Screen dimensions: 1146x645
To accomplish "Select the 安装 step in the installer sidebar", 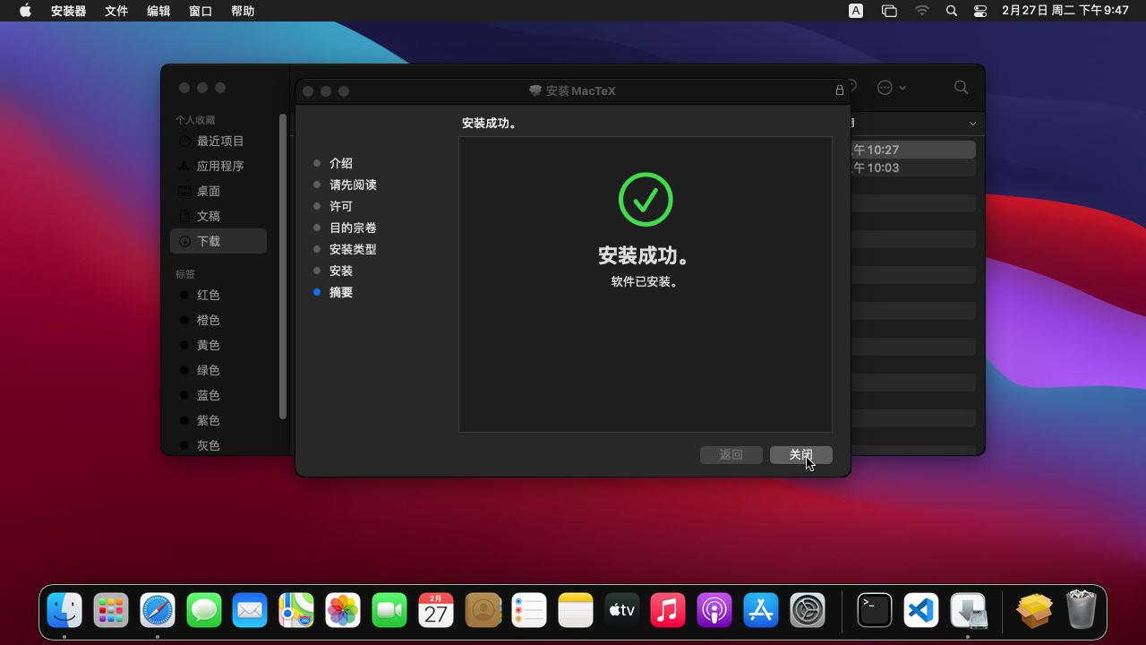I will pos(341,271).
